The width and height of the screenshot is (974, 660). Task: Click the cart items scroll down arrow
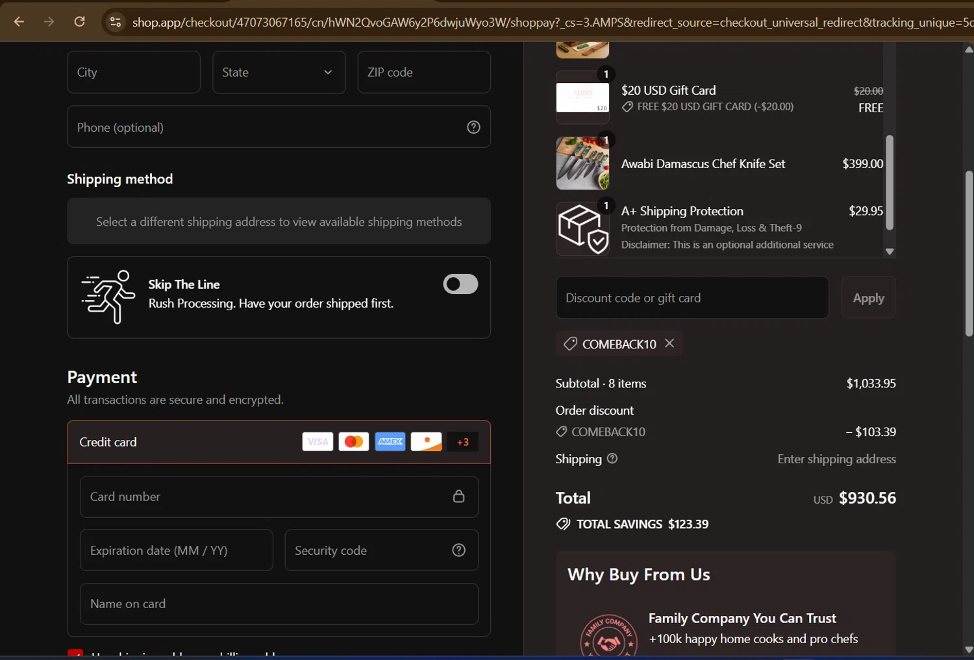tap(890, 252)
